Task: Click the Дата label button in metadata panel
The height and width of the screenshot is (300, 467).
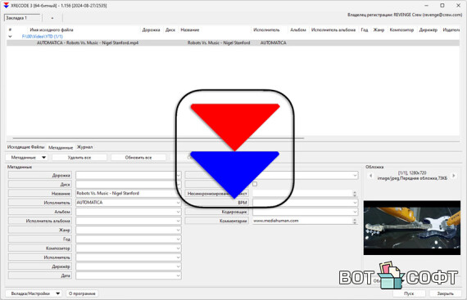Action: [40, 275]
